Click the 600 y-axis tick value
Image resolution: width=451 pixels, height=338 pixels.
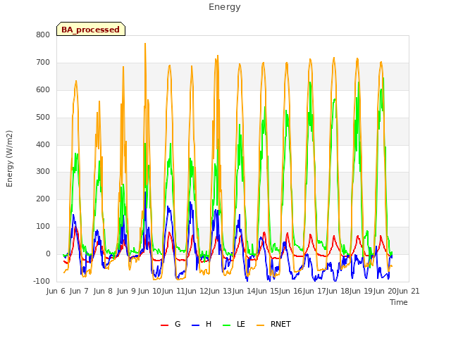[43, 90]
